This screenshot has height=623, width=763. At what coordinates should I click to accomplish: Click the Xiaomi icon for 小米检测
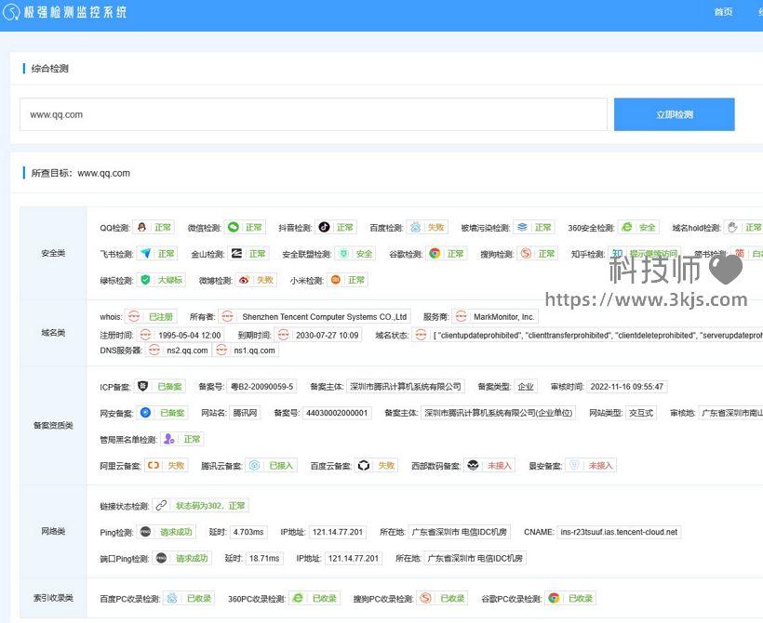pos(335,280)
